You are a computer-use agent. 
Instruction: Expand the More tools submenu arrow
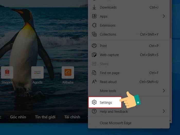point(164,91)
